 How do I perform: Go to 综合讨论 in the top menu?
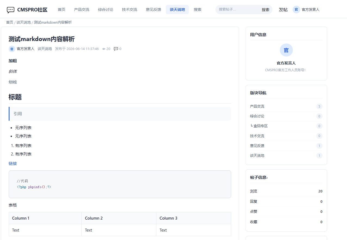(106, 10)
